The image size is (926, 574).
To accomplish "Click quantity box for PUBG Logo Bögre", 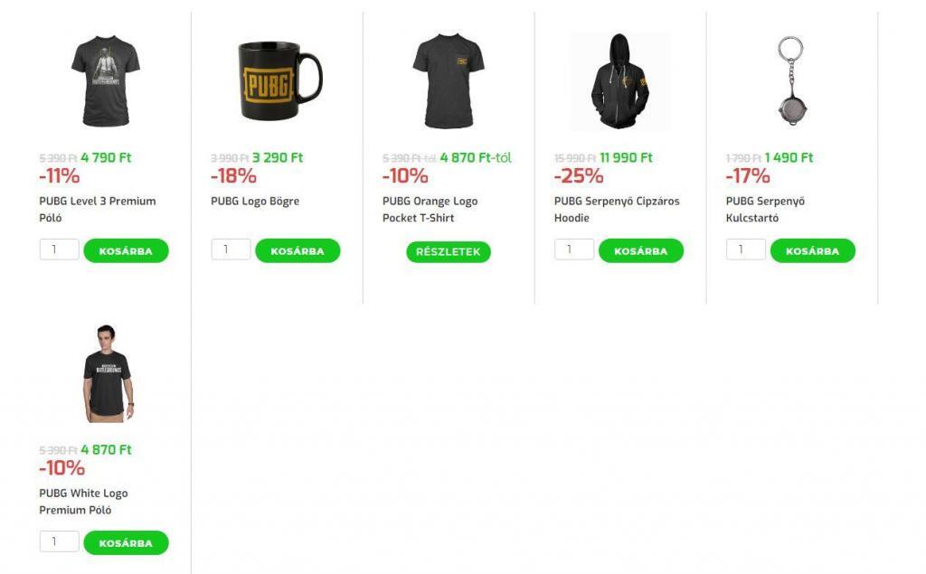I will tap(231, 249).
